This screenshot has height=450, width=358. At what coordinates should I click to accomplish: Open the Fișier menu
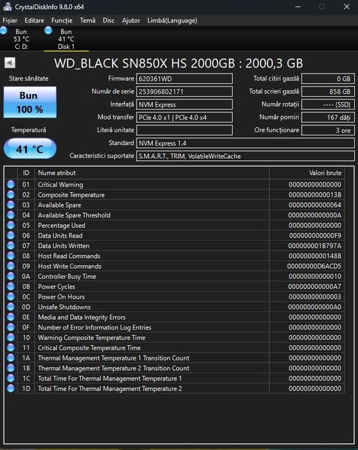pyautogui.click(x=10, y=21)
